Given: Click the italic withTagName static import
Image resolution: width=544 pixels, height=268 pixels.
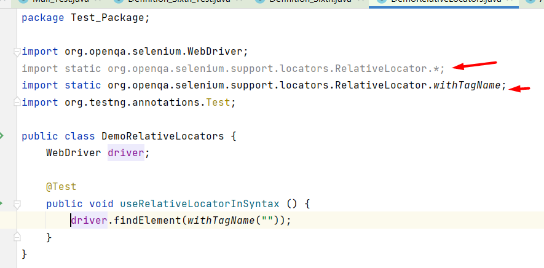Looking at the screenshot, I should [467, 85].
